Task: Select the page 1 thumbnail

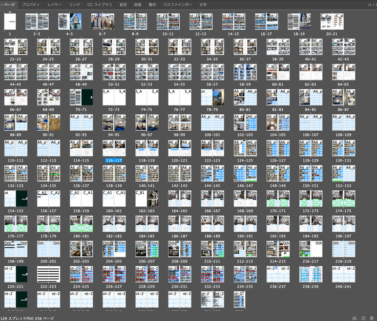Action: pyautogui.click(x=10, y=22)
